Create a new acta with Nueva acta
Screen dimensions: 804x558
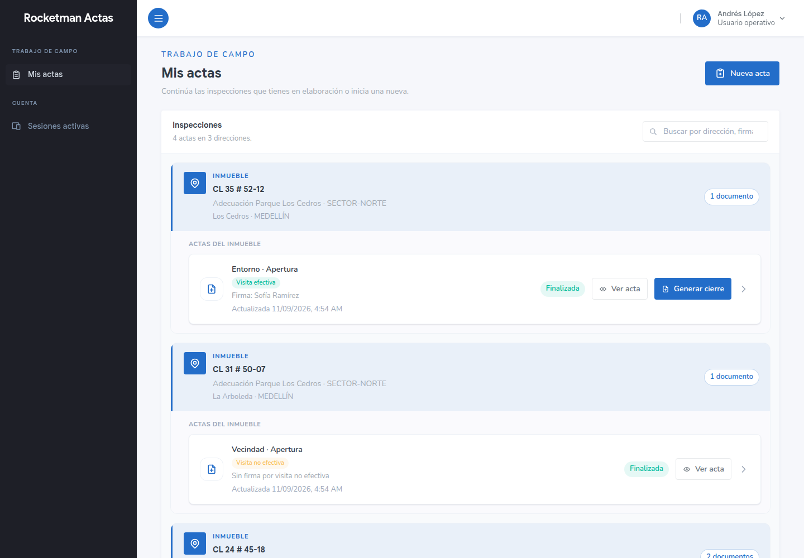click(742, 73)
